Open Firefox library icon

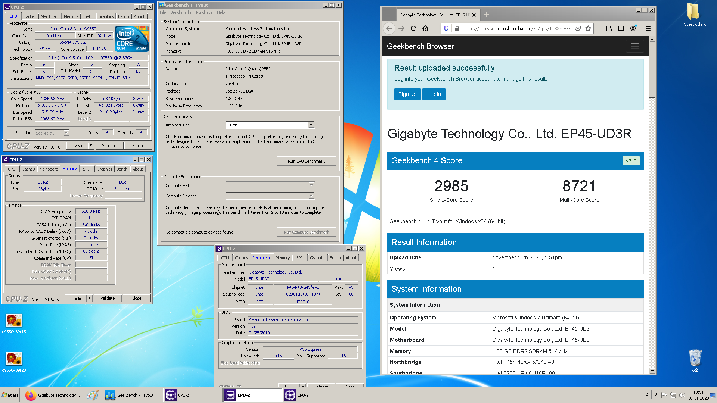[609, 28]
